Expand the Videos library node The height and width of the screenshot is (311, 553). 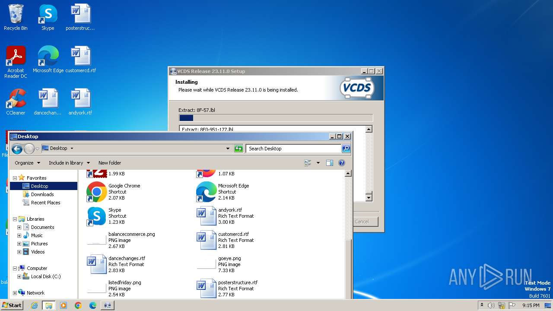19,252
